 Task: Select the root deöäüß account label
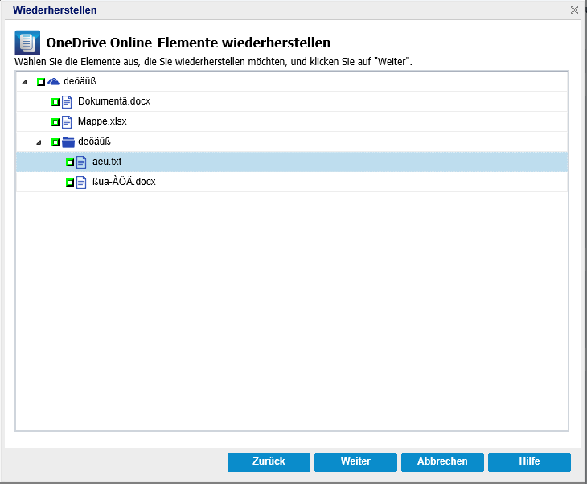[x=80, y=81]
